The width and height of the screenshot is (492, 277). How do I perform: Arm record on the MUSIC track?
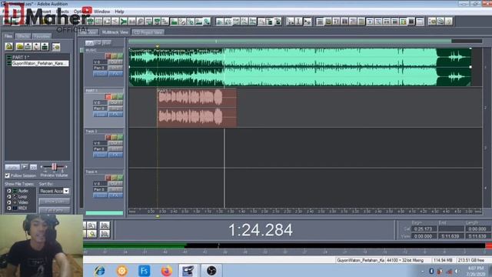[108, 56]
